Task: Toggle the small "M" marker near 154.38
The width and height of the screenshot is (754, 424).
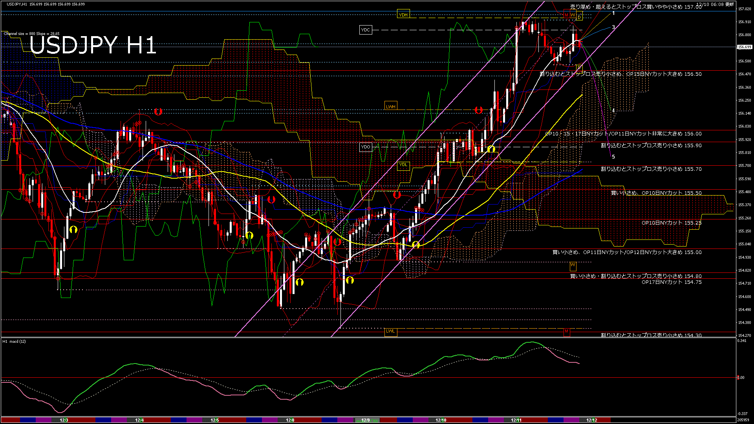Action: [x=567, y=332]
